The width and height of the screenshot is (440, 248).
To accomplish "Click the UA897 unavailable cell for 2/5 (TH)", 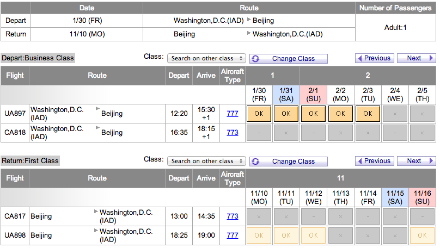I will [423, 114].
